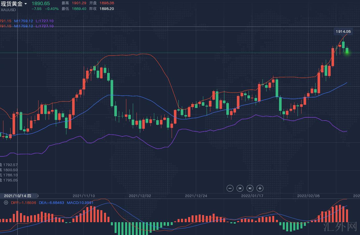Open MACD indicator settings hexagon icon
The image size is (360, 235).
[6, 203]
